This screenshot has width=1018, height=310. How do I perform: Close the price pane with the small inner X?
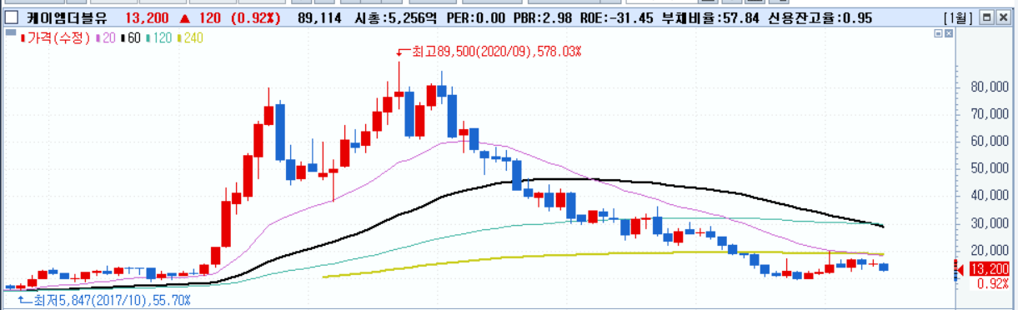tap(948, 33)
